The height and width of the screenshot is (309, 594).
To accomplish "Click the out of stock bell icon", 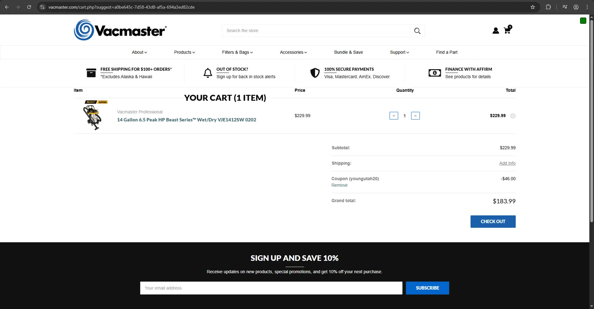I will pos(208,73).
